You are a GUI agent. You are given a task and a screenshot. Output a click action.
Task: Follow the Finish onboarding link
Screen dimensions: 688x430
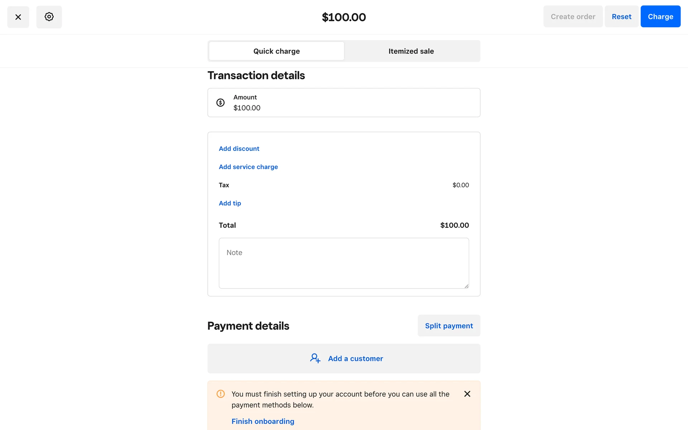click(x=263, y=421)
